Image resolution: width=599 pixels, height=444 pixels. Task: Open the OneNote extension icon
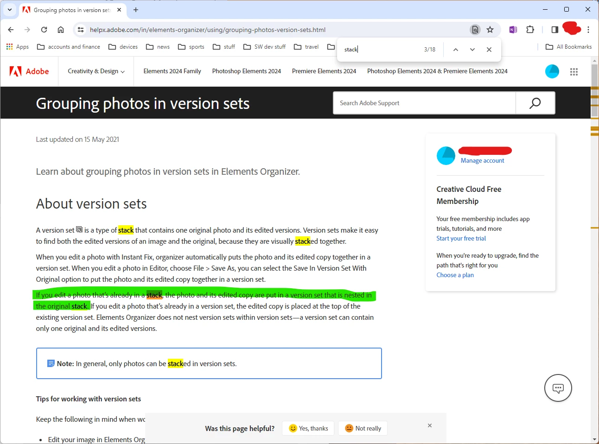click(513, 30)
